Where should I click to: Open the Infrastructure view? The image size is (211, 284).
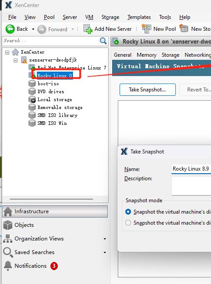pyautogui.click(x=55, y=211)
